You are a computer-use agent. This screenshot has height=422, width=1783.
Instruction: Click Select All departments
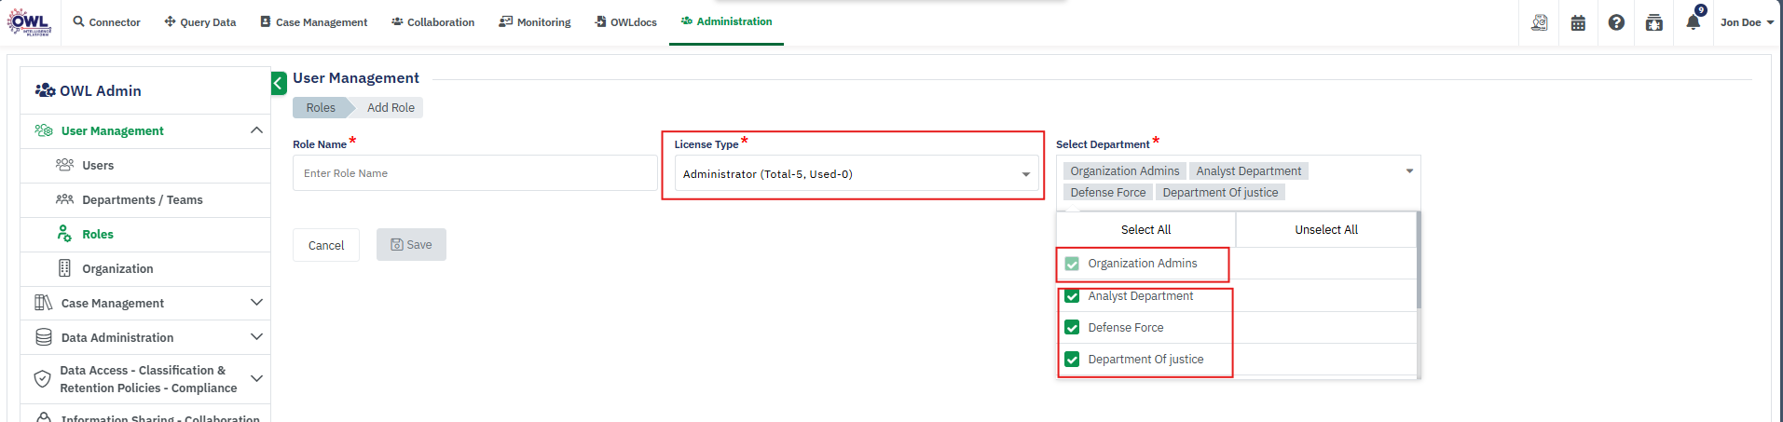(1145, 230)
